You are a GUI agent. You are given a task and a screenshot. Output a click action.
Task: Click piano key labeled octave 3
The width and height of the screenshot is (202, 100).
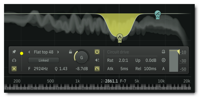click(x=6, y=88)
